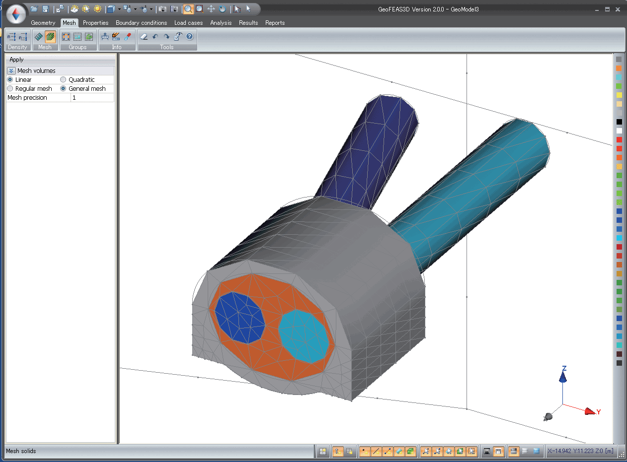Click the Mesh precision value field

[92, 98]
